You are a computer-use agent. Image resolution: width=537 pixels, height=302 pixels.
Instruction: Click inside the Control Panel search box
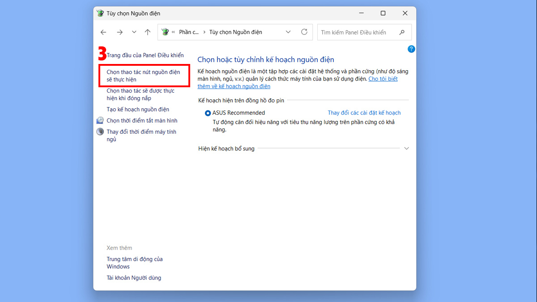tap(358, 32)
